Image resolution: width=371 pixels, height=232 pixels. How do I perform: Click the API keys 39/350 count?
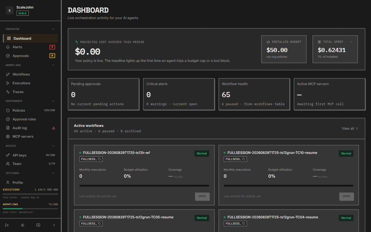pyautogui.click(x=50, y=155)
